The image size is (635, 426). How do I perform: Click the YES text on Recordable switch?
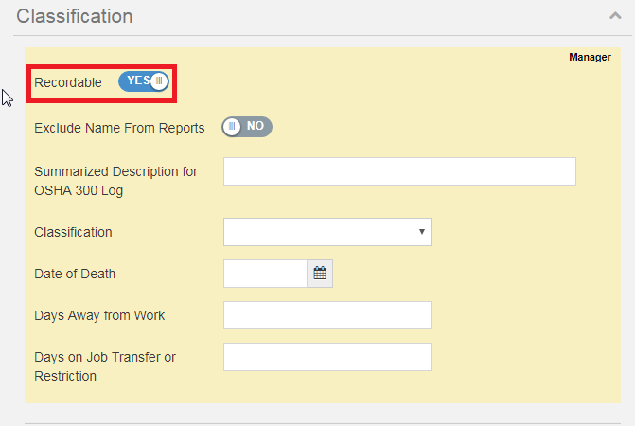(138, 80)
